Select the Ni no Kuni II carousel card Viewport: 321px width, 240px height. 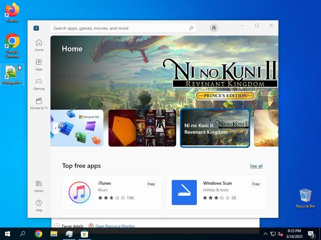point(215,128)
